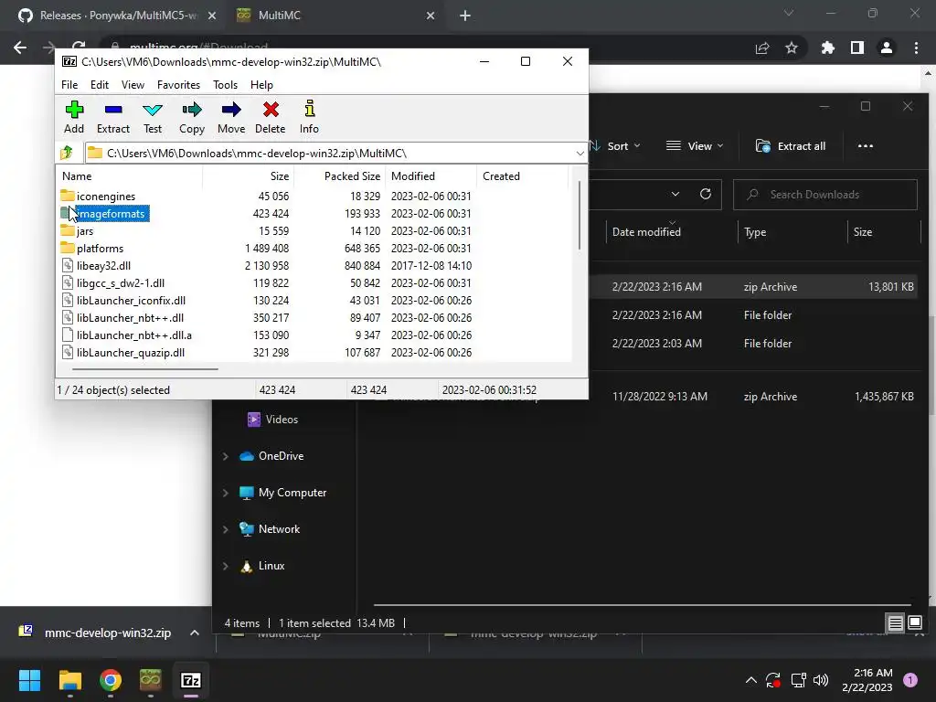The height and width of the screenshot is (702, 936).
Task: Click the Search Downloads field
Action: [825, 195]
